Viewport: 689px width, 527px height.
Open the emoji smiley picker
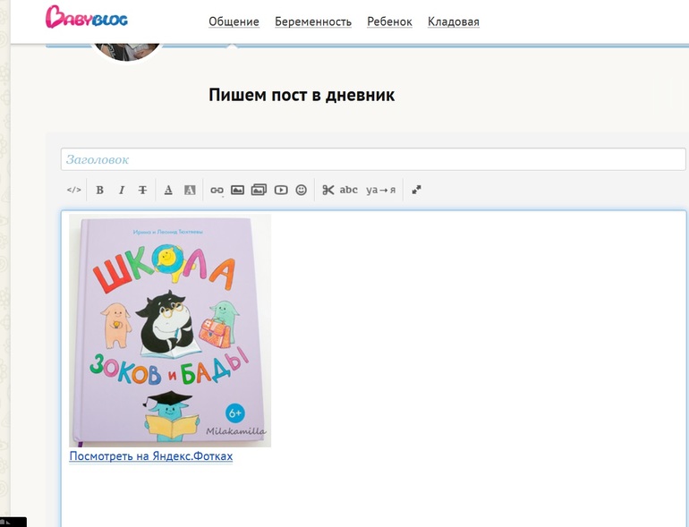click(x=302, y=190)
